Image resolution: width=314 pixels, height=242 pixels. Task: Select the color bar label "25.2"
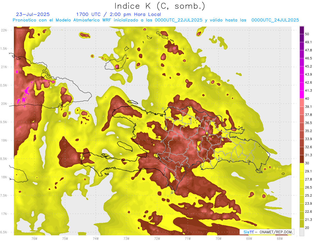pyautogui.click(x=309, y=196)
